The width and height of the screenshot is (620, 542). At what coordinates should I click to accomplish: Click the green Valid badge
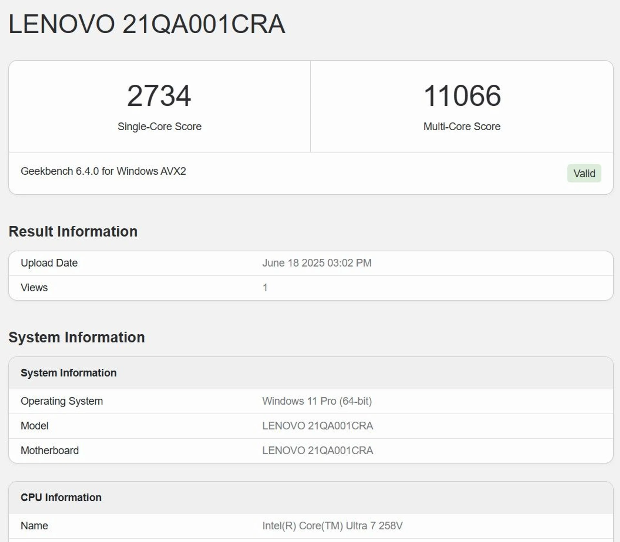(584, 173)
